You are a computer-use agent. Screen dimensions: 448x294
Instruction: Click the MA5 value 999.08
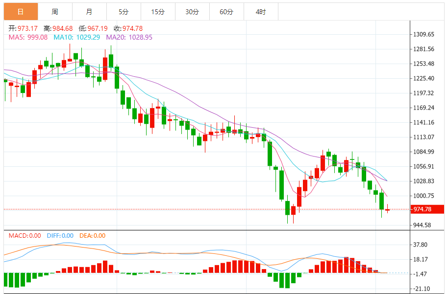click(x=37, y=37)
